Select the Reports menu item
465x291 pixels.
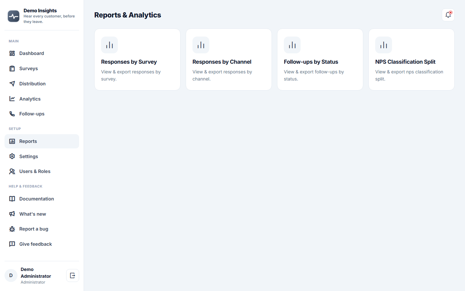(x=42, y=141)
